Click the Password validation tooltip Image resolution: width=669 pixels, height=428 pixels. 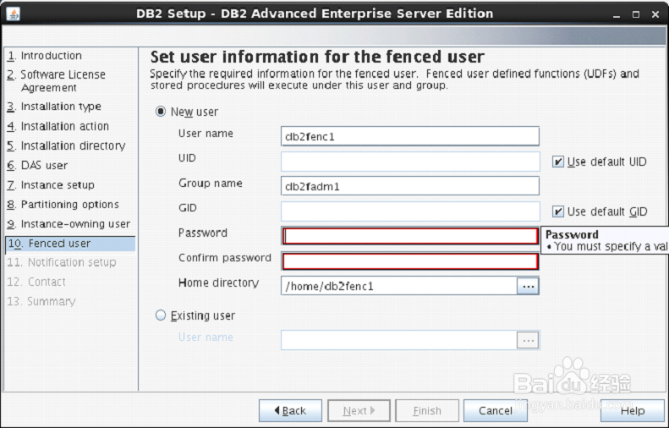point(605,241)
